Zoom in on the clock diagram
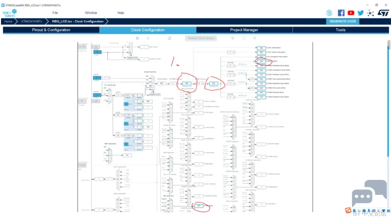This screenshot has width=391, height=221. click(233, 38)
